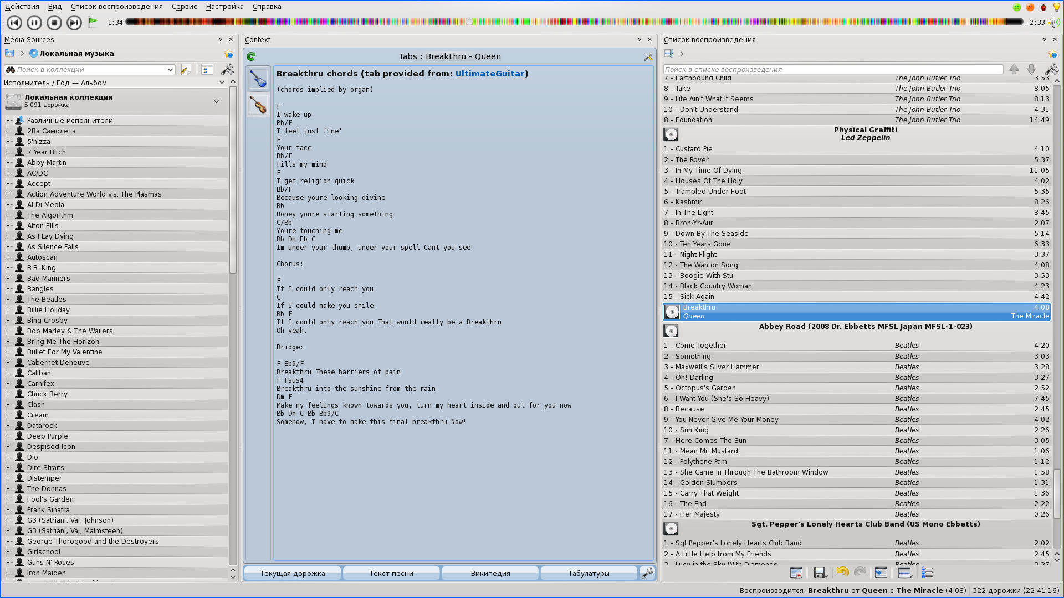The image size is (1064, 598).
Task: Toggle merged collection view icon
Action: [207, 70]
